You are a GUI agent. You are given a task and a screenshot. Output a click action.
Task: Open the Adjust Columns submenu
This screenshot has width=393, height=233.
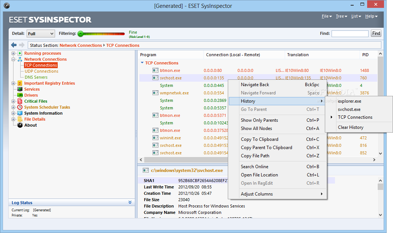coord(277,194)
